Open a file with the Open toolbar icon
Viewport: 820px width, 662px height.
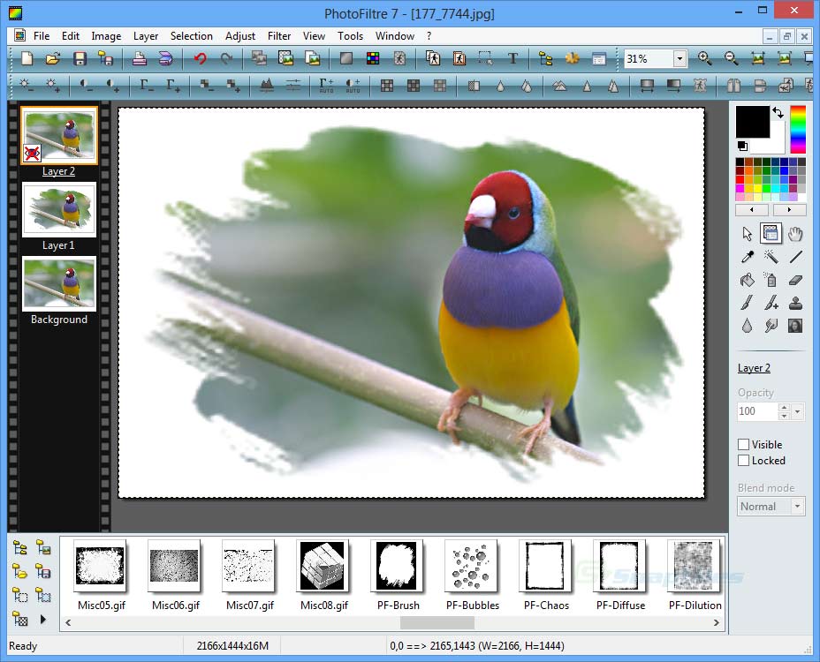click(52, 58)
